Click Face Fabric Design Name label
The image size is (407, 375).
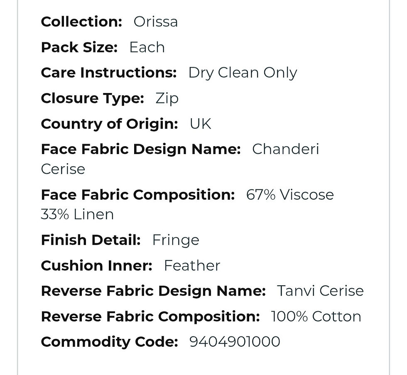[141, 149]
